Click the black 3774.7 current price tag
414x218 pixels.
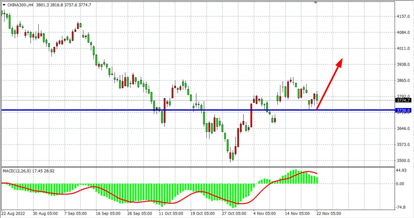pos(403,100)
